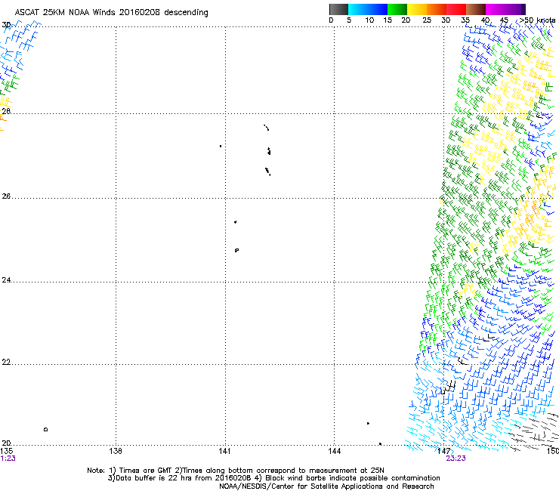The image size is (559, 491).
Task: Click the island outline just below 25N near 141E
Action: click(x=236, y=250)
